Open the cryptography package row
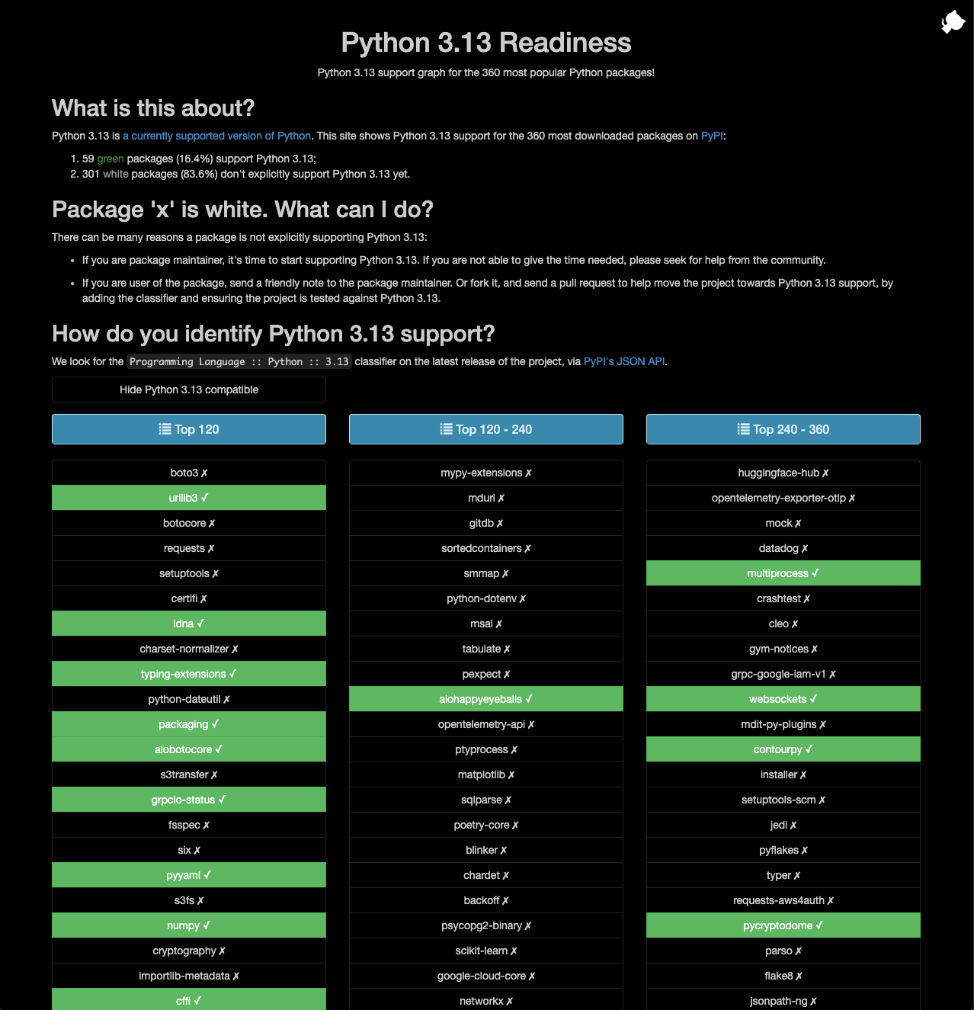 point(189,951)
